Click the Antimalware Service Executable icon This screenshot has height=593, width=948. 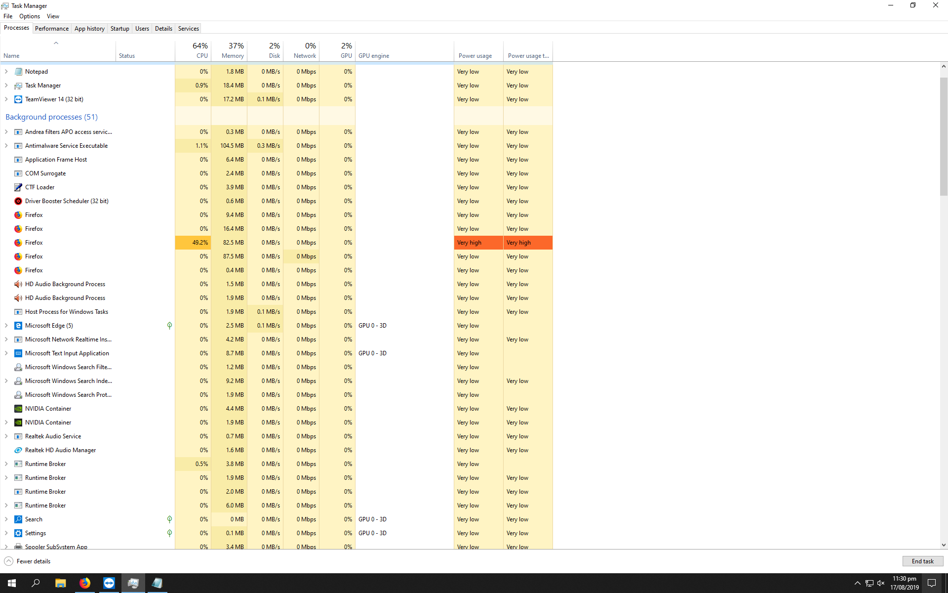tap(18, 146)
